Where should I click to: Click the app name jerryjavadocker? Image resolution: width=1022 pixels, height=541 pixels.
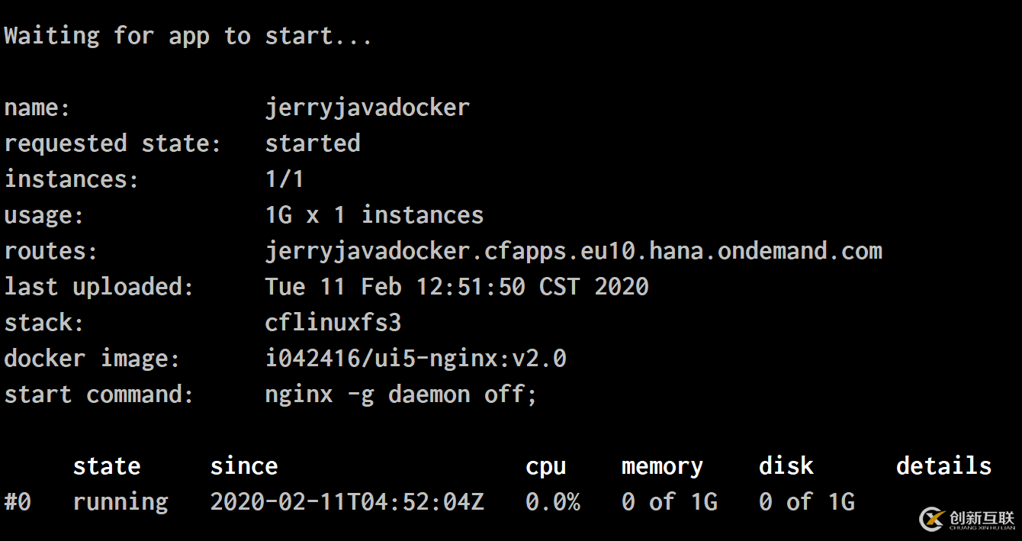point(368,108)
